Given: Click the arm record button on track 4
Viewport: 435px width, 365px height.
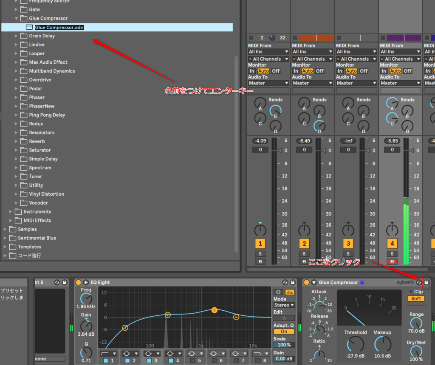Looking at the screenshot, I should [392, 261].
